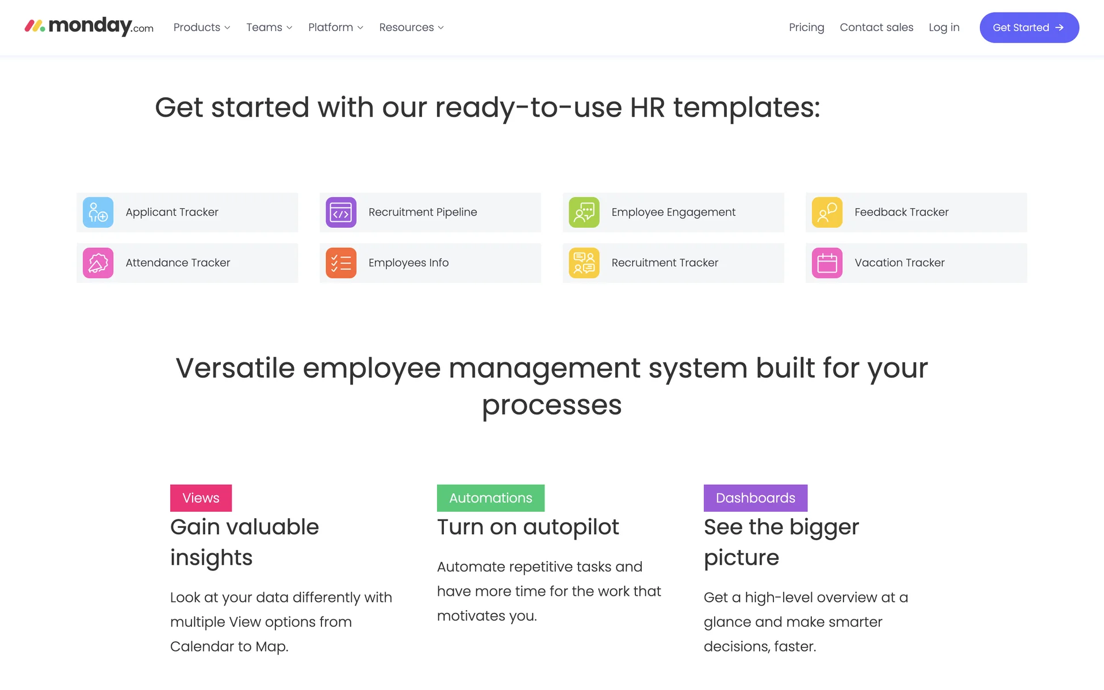
Task: Click the monday.com logo
Action: tap(89, 26)
